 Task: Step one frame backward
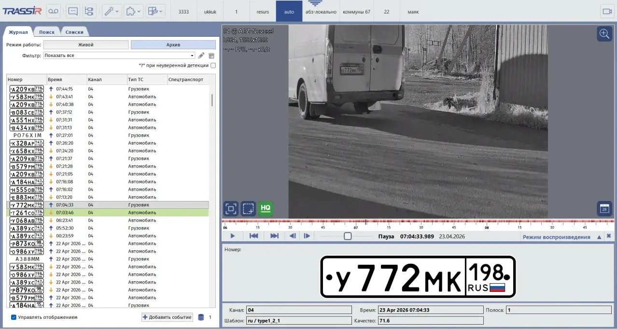click(x=292, y=236)
